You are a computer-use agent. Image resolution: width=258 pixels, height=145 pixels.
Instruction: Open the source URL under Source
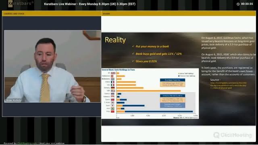228,85
